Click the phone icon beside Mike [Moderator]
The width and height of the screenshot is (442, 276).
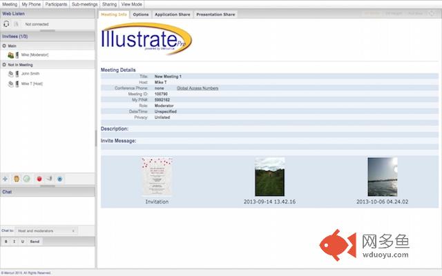(x=17, y=55)
